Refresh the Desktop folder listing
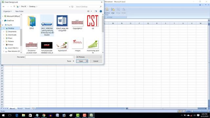 coord(72,7)
